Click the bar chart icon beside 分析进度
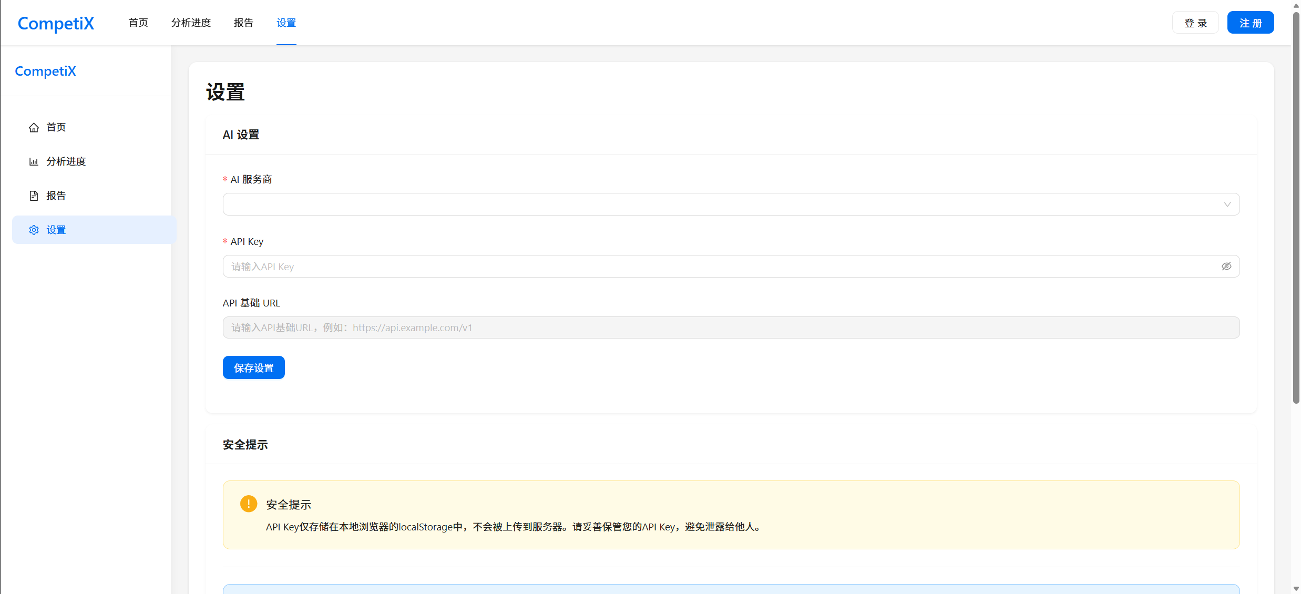Image resolution: width=1301 pixels, height=594 pixels. click(34, 161)
